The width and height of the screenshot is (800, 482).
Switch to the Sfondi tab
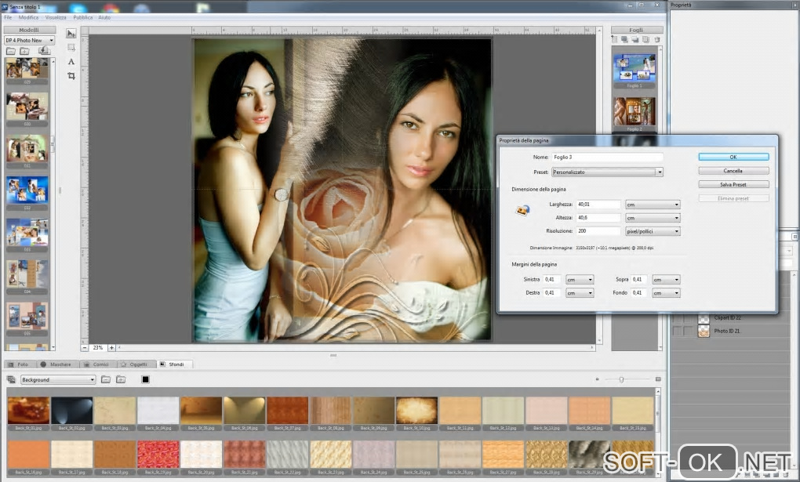click(x=174, y=364)
